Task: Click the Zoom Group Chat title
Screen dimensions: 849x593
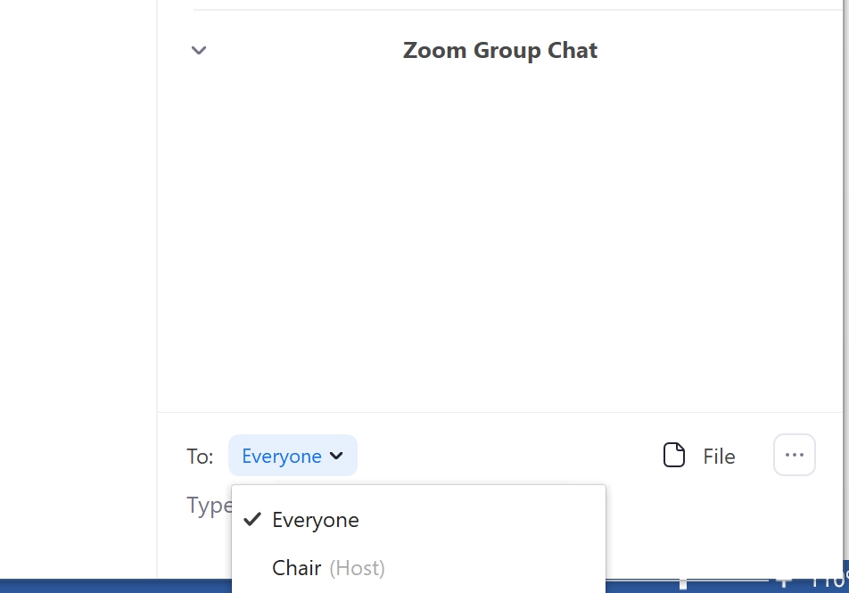Action: [499, 50]
